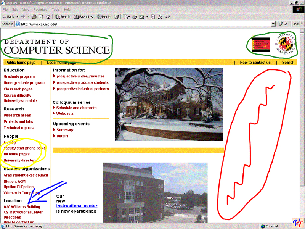Screen dimensions: 305x229
Task: Open the Course difficulty link
Action: coord(17,95)
